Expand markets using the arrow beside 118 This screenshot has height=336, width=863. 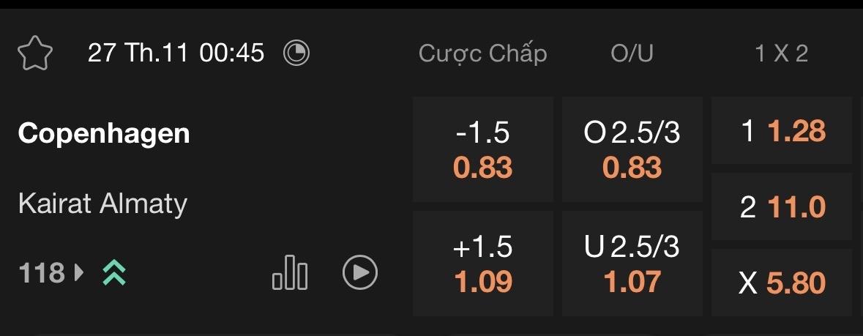(x=79, y=273)
